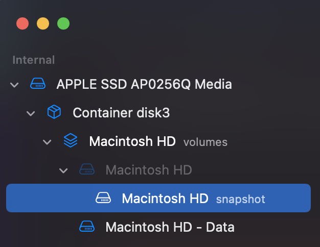Collapse the APPLE SSD AP0256Q Media tree
Image resolution: width=320 pixels, height=247 pixels.
(x=14, y=84)
